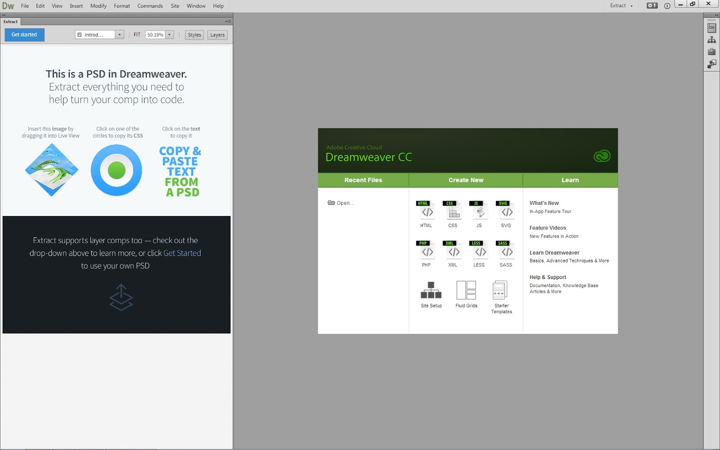The image size is (720, 450).
Task: Open Feature Videos link
Action: [x=548, y=228]
